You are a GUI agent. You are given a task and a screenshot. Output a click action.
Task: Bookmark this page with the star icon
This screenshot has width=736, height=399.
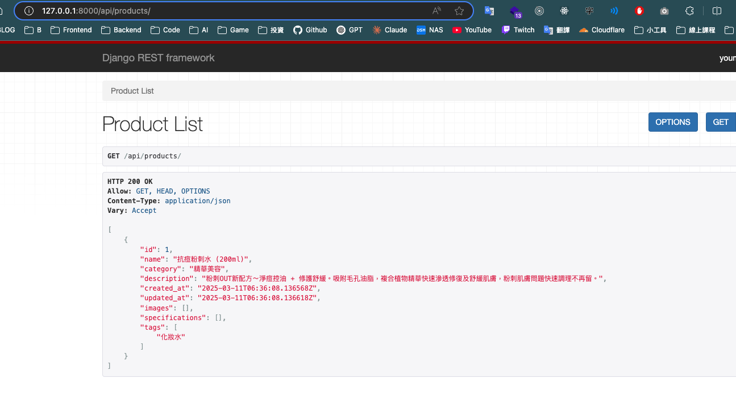[x=459, y=11]
